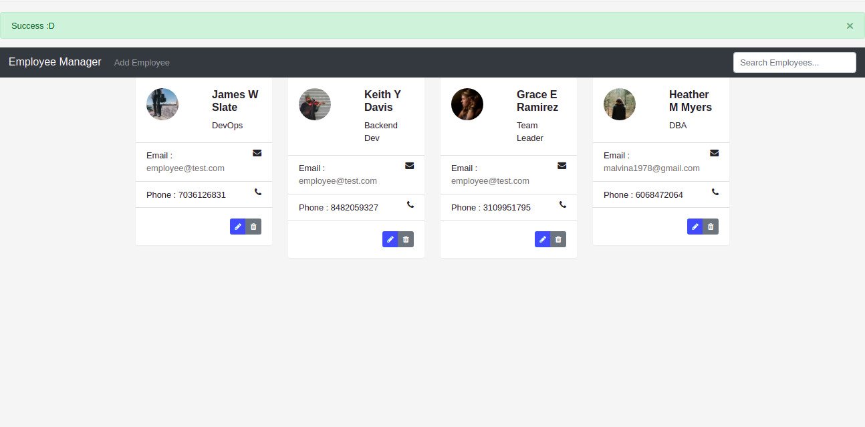Click the phone icon next to 7036126831
Viewport: 865px width, 427px height.
pos(258,192)
